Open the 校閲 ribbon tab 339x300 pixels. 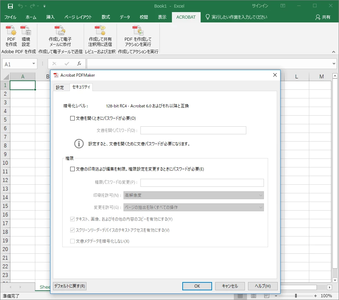pyautogui.click(x=144, y=17)
